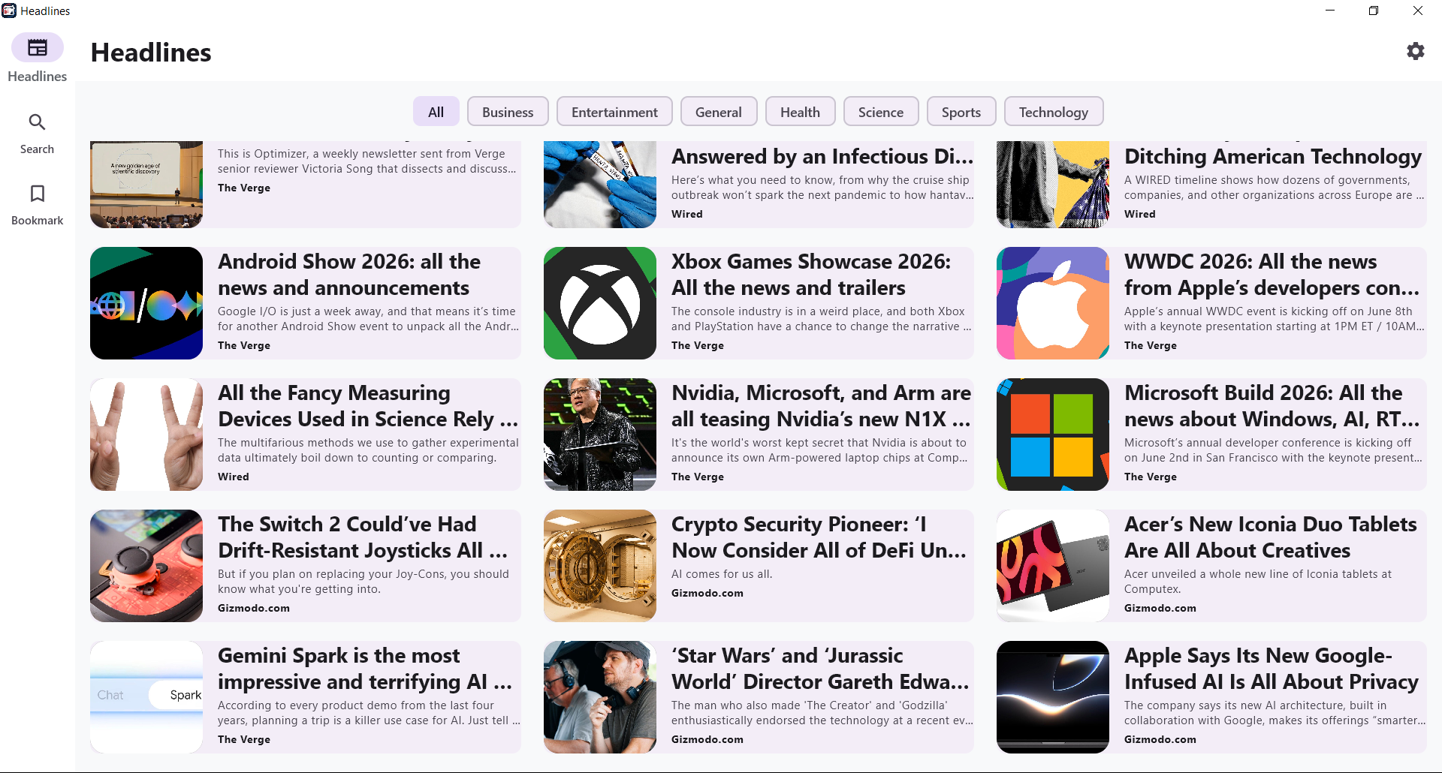This screenshot has height=773, width=1442.
Task: Click Microsoft Build logo thumbnail
Action: 1053,435
